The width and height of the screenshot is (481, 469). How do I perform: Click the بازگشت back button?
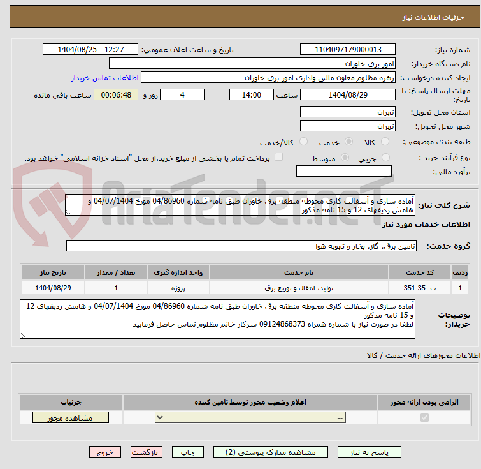(147, 452)
